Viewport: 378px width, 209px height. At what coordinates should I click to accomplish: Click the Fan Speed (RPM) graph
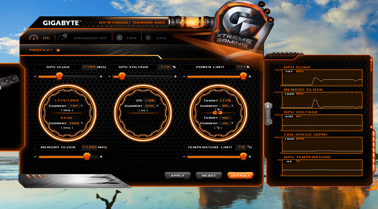tap(322, 145)
